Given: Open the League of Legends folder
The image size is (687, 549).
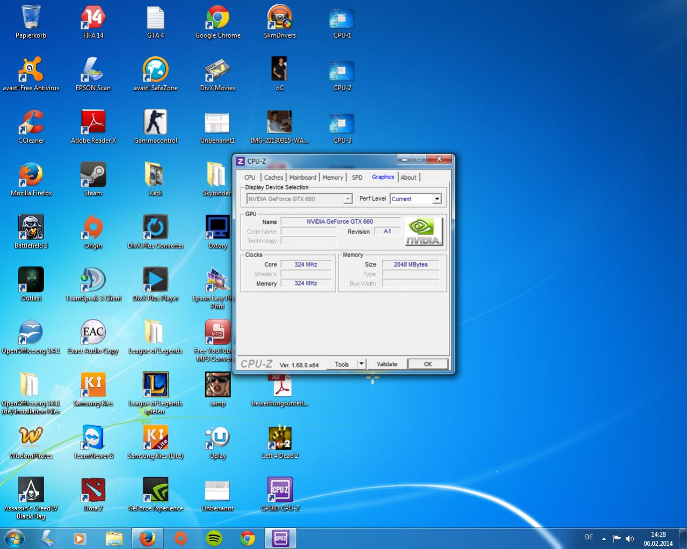Looking at the screenshot, I should tap(155, 338).
